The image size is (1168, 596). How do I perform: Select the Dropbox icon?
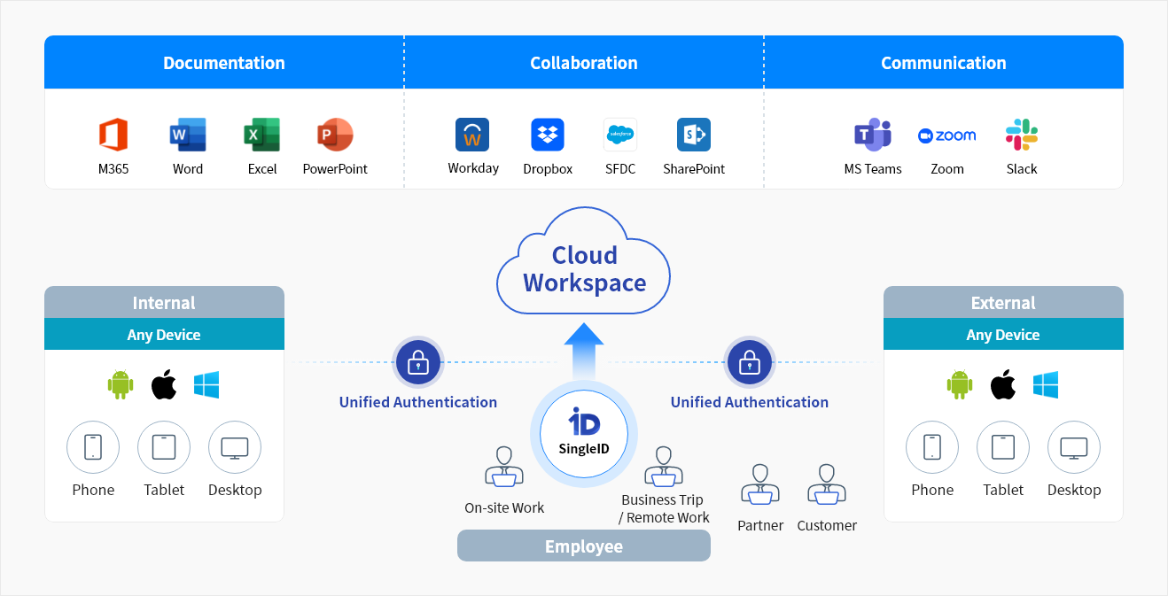pyautogui.click(x=548, y=135)
